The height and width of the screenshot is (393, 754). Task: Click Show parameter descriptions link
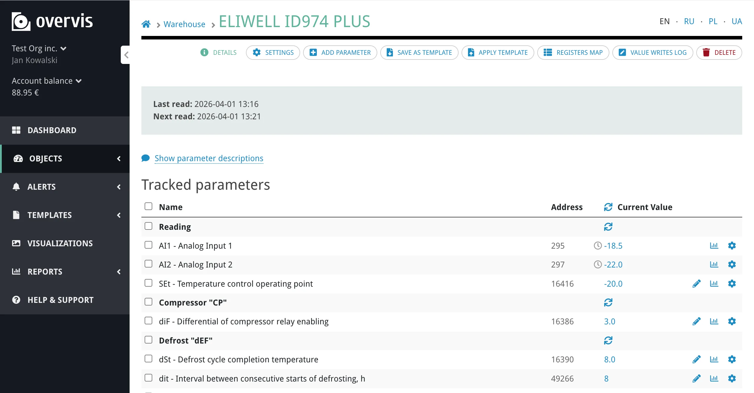(x=209, y=158)
